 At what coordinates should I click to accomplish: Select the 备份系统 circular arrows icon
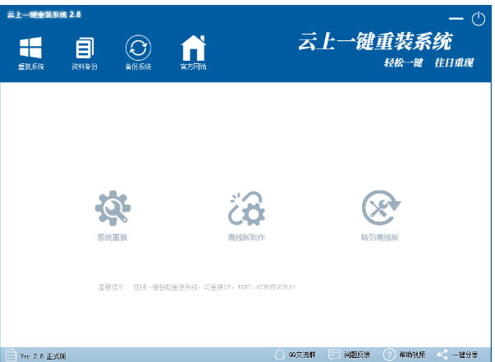click(x=138, y=47)
